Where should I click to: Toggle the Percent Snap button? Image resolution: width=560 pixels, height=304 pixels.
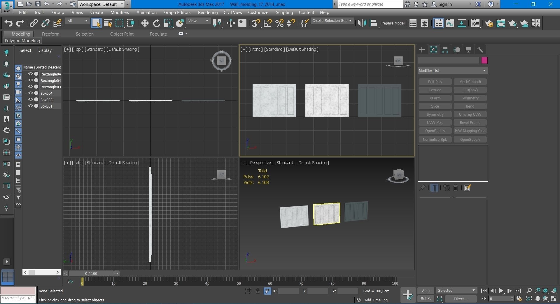279,23
